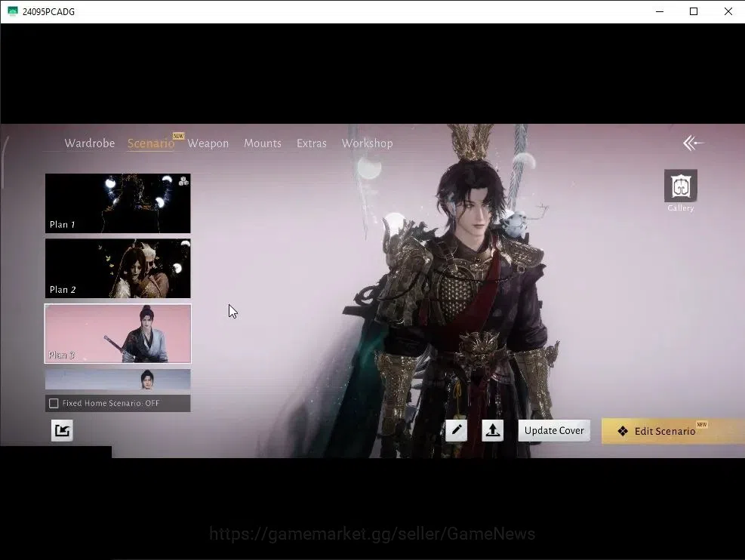Image resolution: width=745 pixels, height=560 pixels.
Task: Open the Gallery icon
Action: 680,185
